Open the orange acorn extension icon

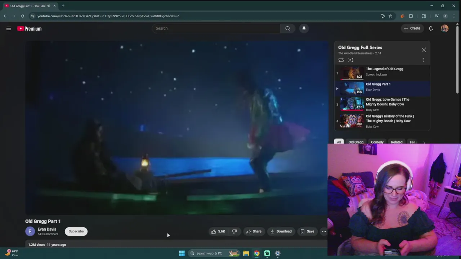pyautogui.click(x=402, y=16)
